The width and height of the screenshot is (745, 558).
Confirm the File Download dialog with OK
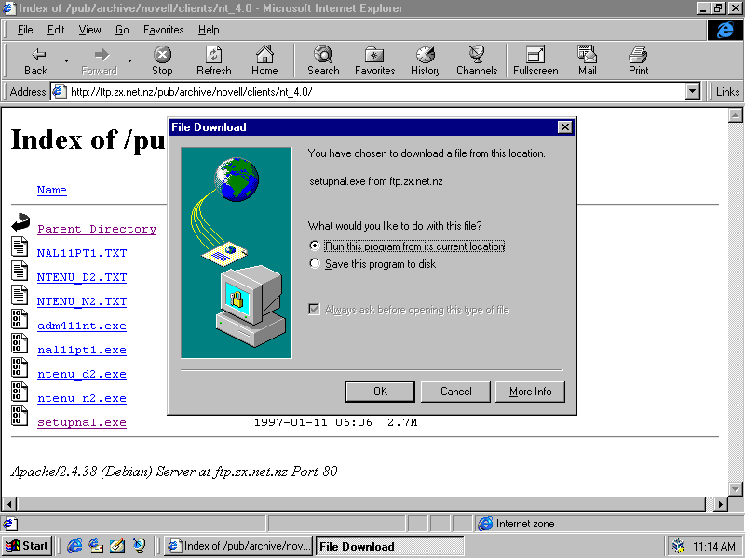(380, 392)
